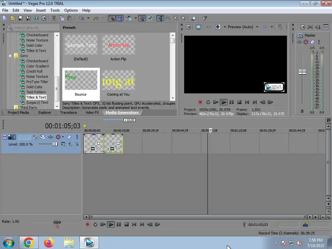Open Auto Ripple mode dropdown arrow
The width and height of the screenshot is (332, 249).
(135, 18)
